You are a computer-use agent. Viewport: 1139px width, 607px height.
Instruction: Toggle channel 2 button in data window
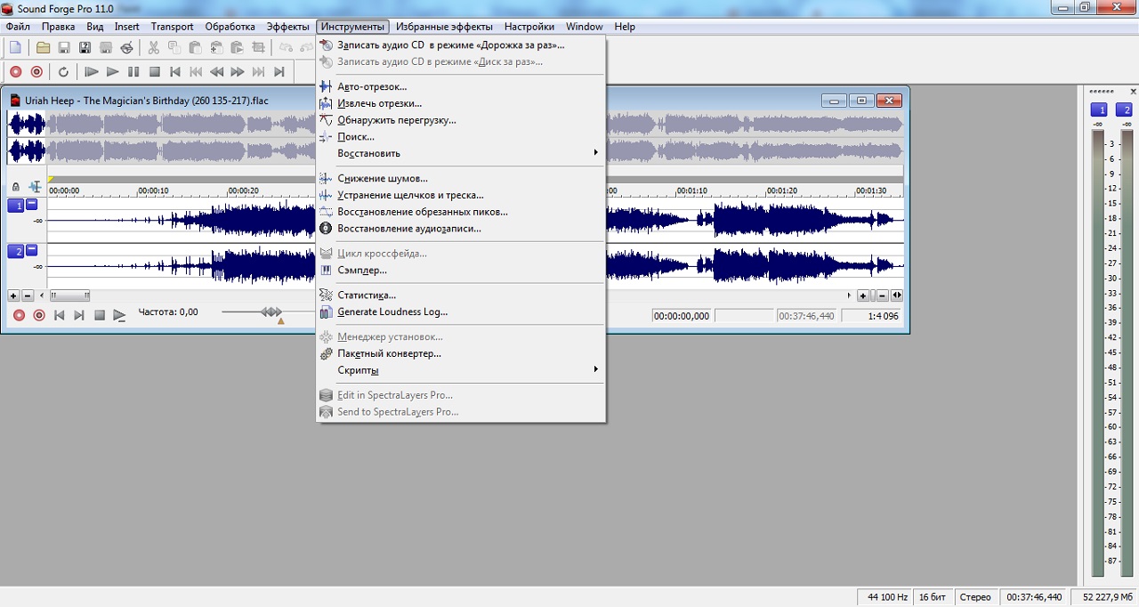pyautogui.click(x=16, y=252)
